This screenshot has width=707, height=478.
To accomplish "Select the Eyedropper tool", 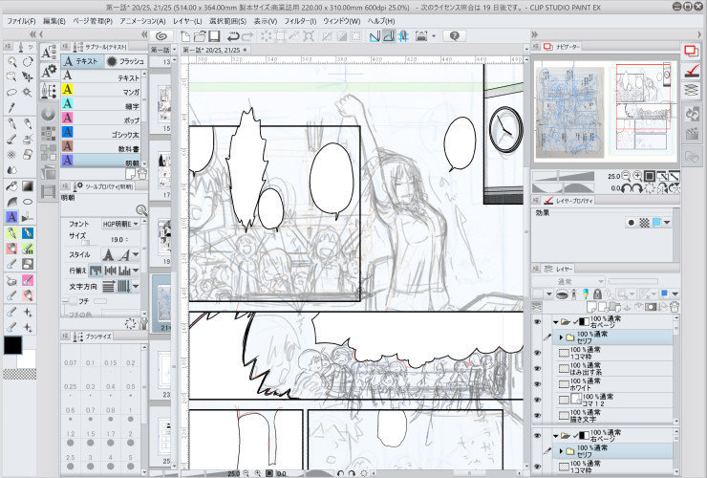I will [12, 107].
